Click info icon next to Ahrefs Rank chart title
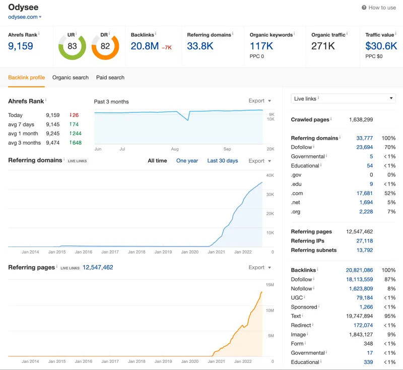Screen dimensions: 403x370 [46, 100]
